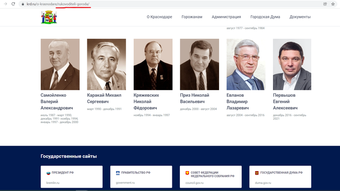Click the share page icon in address bar
Image resolution: width=340 pixels, height=191 pixels.
(325, 4)
